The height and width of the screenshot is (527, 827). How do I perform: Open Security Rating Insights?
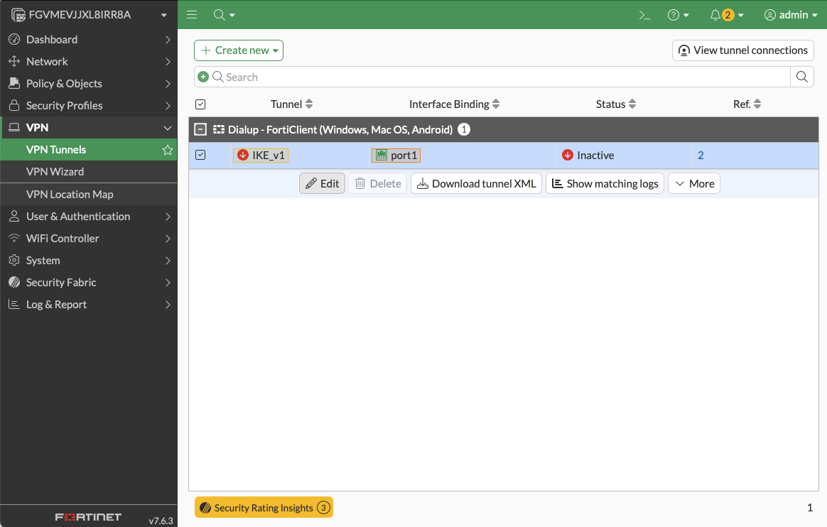(264, 508)
